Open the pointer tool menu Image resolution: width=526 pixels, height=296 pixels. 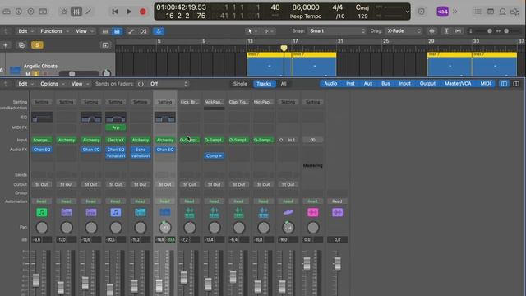(252, 31)
